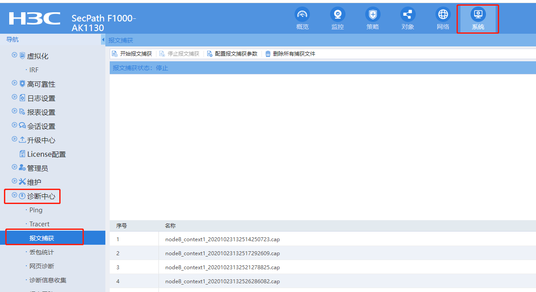Click the 删除所有捕获文件 trash icon
Screen dimensions: 536x292
[x=268, y=54]
